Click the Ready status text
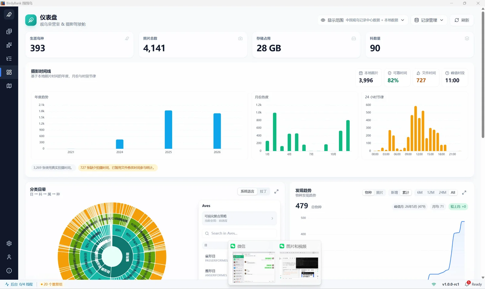This screenshot has height=289, width=485. tap(477, 284)
